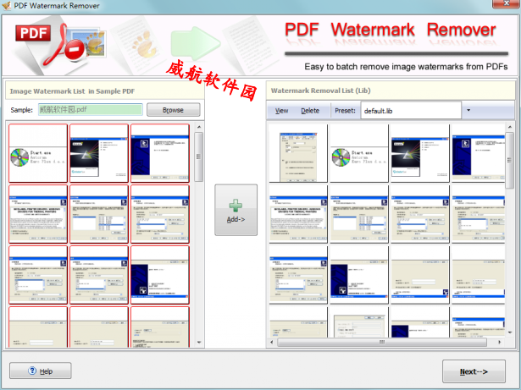Close the PDF Watermark Remover window
The image size is (521, 390).
coord(506,3)
